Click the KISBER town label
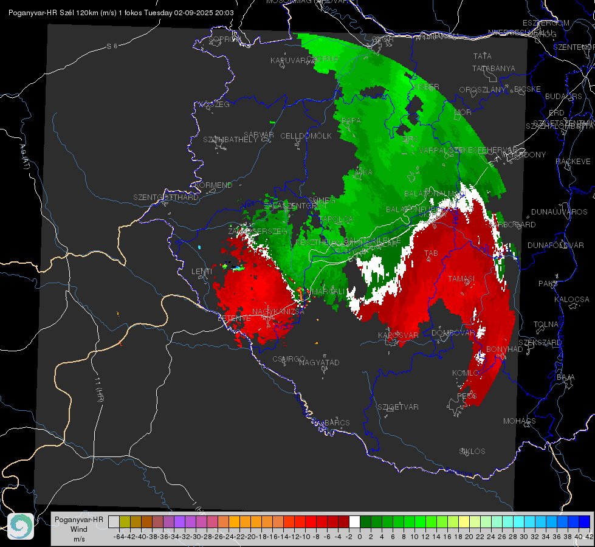Screen dimensions: 595x547 [426, 87]
